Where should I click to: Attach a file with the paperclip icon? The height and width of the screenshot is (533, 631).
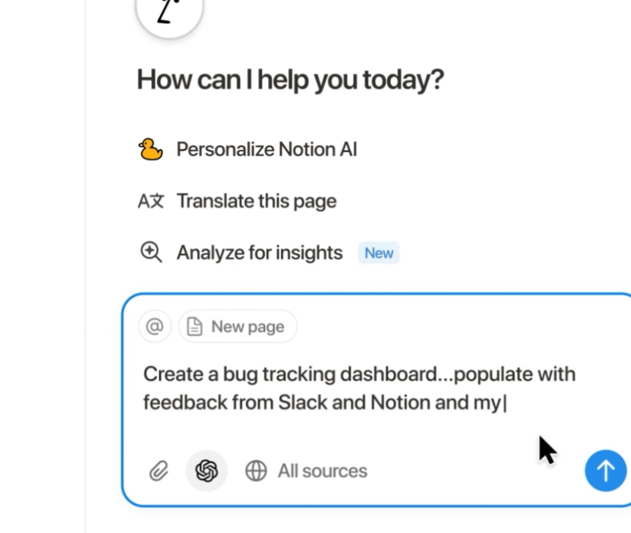tap(159, 471)
